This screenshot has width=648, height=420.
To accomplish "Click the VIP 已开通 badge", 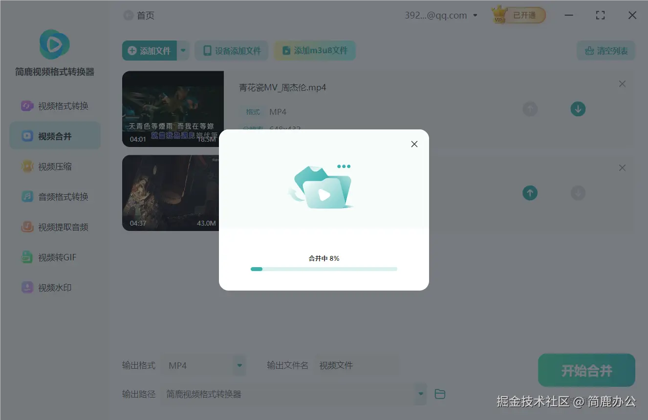I will [518, 15].
